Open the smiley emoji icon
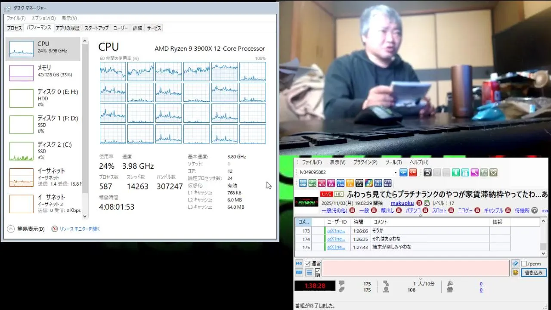Viewport: 551px width, 310px height. [x=515, y=273]
